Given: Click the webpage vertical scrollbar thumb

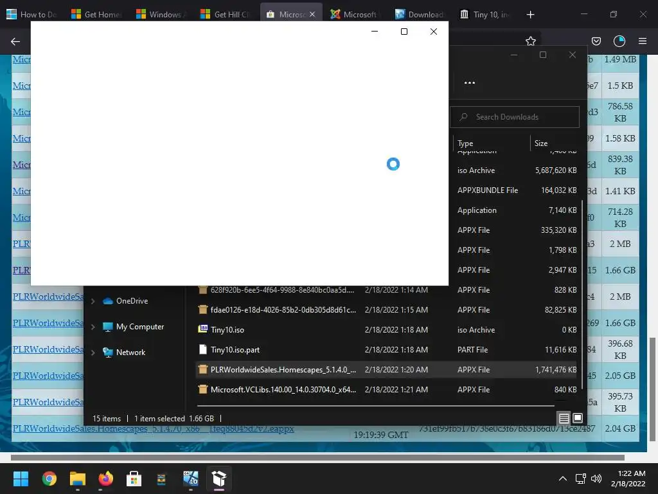Looking at the screenshot, I should (652, 389).
